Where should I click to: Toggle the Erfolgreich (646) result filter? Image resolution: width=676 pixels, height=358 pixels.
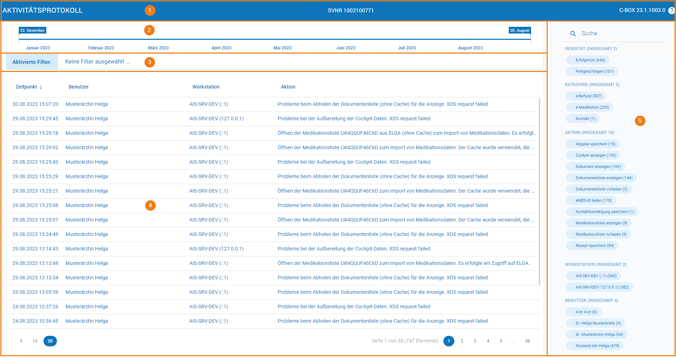[588, 60]
